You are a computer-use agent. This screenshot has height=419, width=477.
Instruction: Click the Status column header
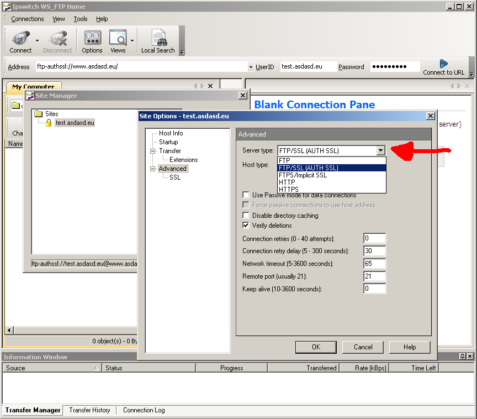(149, 368)
